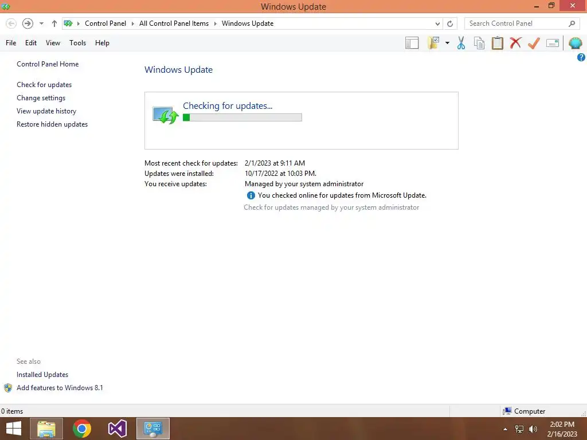Click the blue info icon
587x440 pixels.
(251, 195)
